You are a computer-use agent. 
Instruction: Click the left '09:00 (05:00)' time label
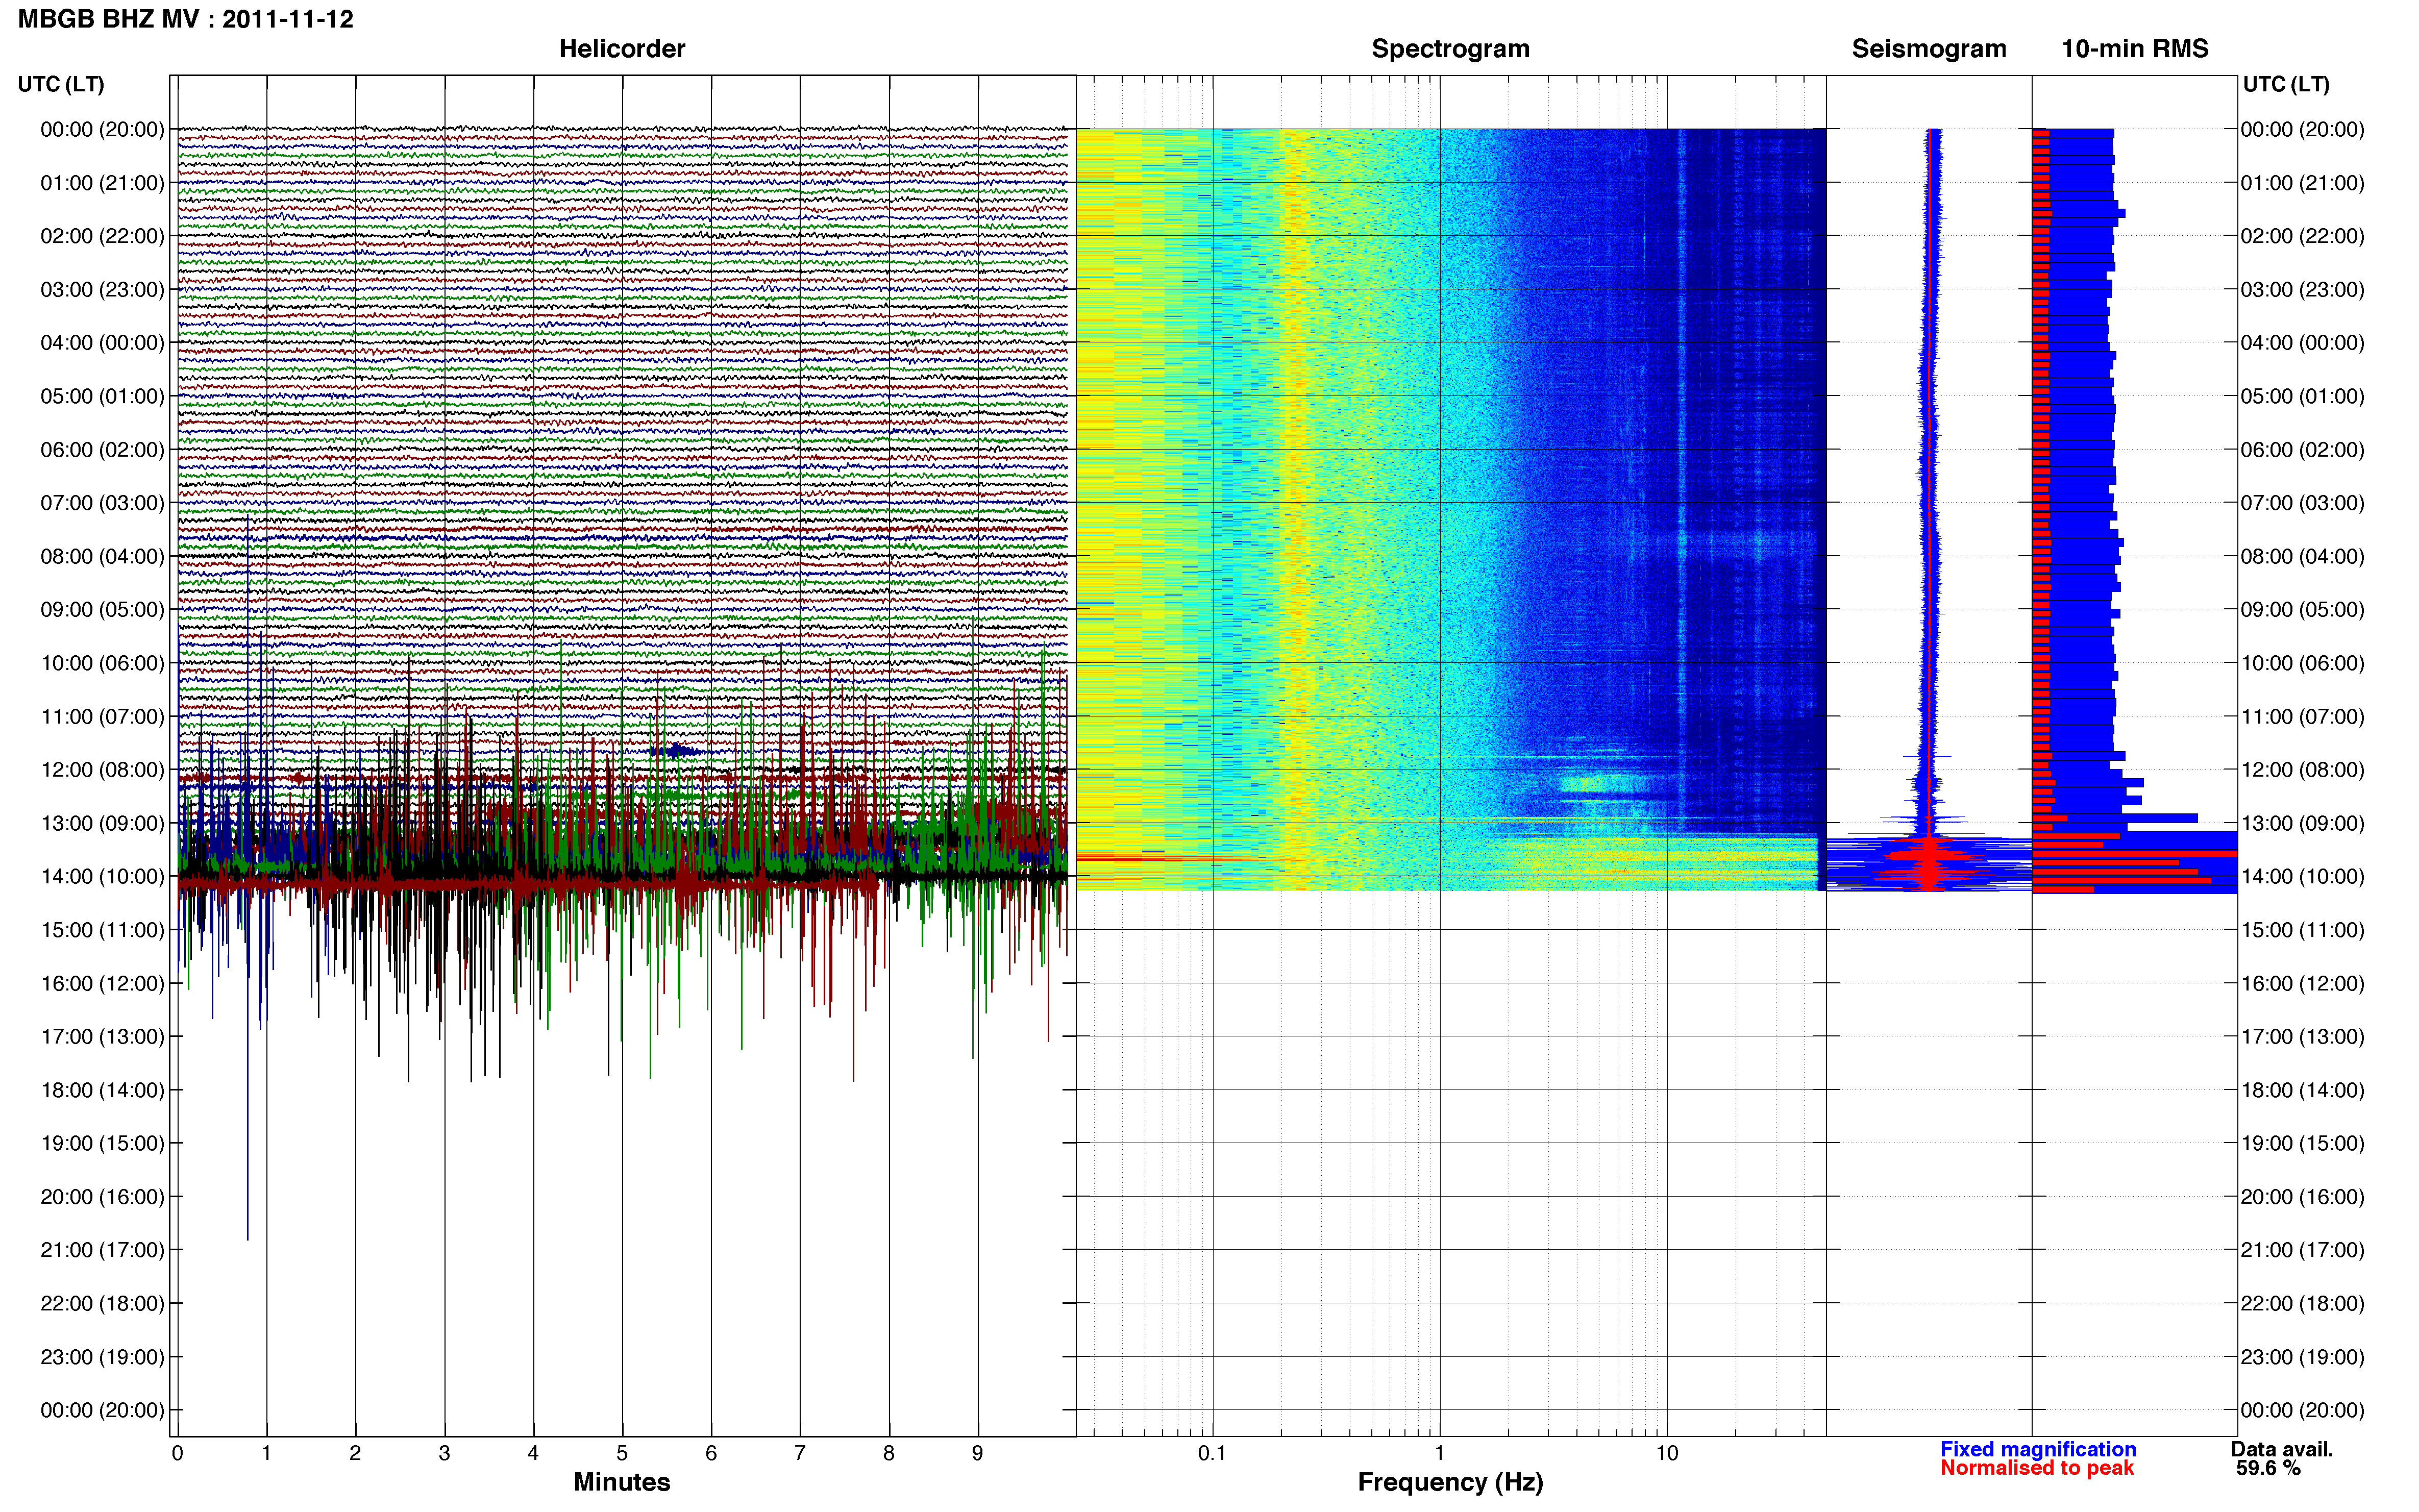[102, 610]
